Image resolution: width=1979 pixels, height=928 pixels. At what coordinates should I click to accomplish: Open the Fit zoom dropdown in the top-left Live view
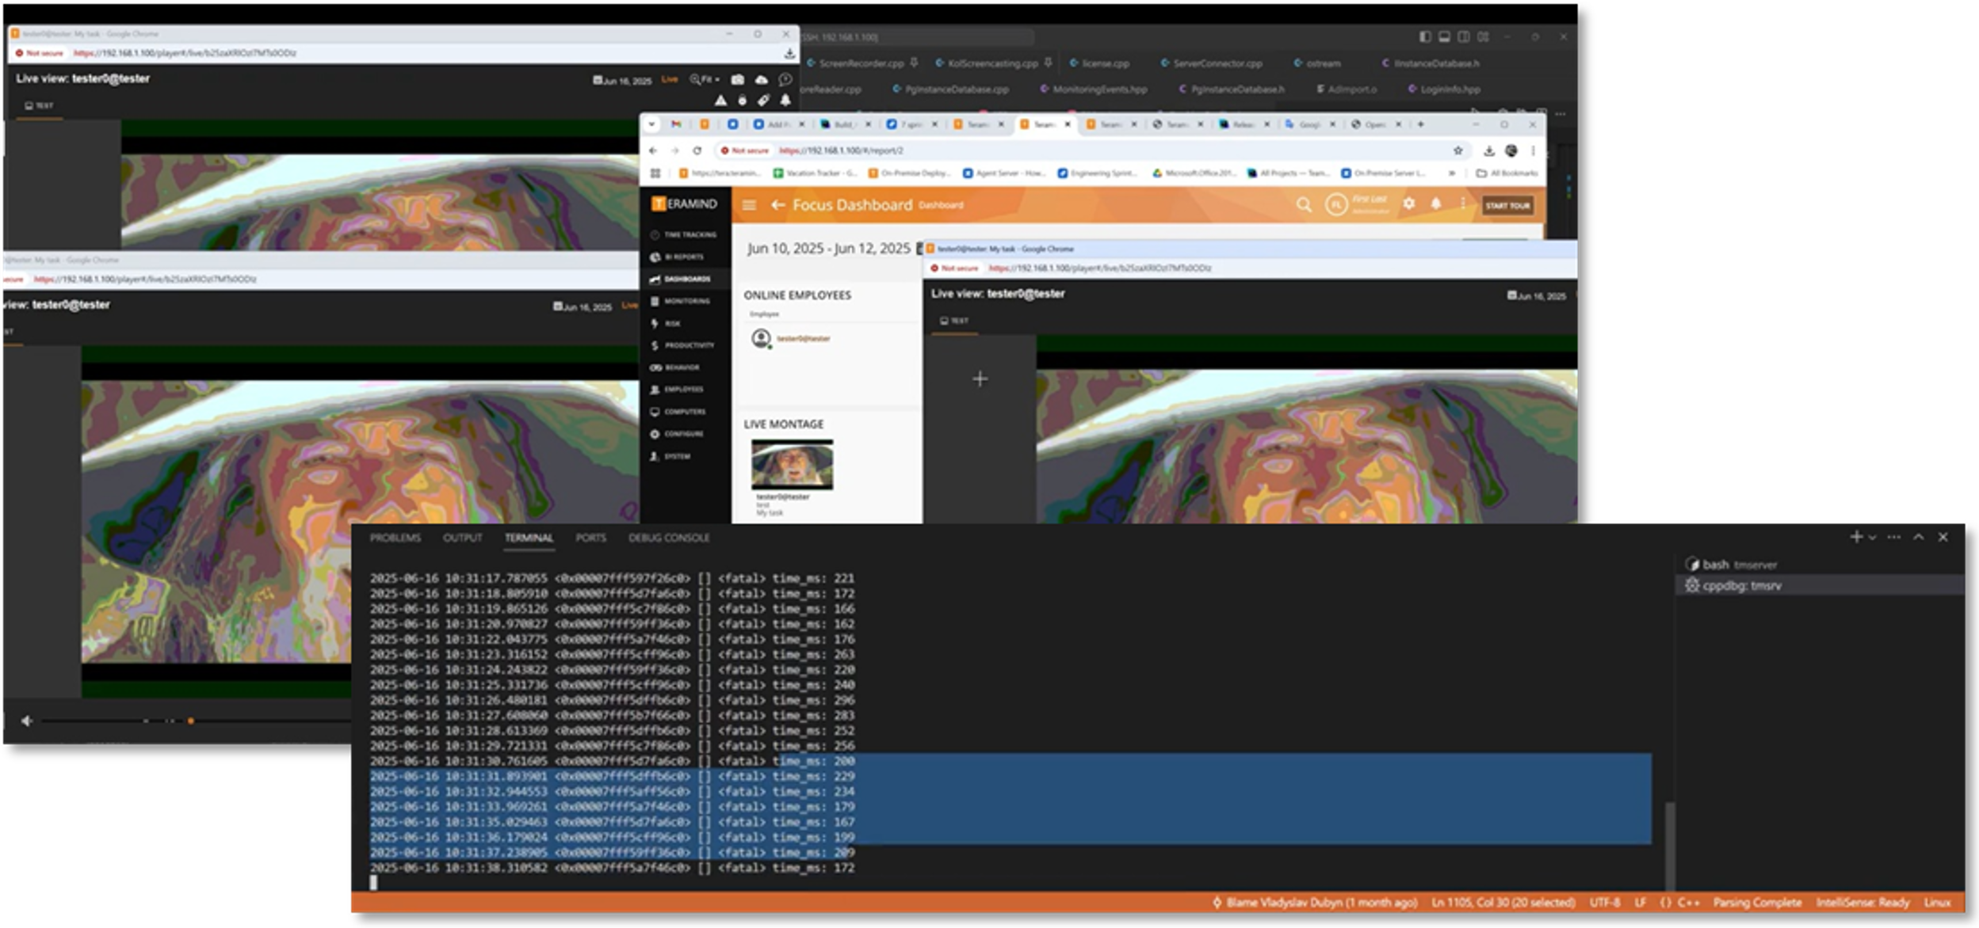click(705, 79)
